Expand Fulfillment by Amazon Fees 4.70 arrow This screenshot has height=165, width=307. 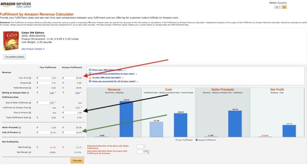81,107
